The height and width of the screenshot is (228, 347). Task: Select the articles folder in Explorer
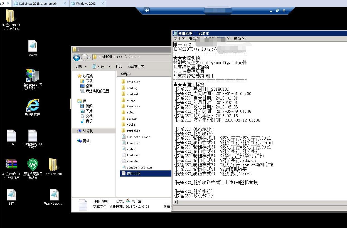[131, 82]
